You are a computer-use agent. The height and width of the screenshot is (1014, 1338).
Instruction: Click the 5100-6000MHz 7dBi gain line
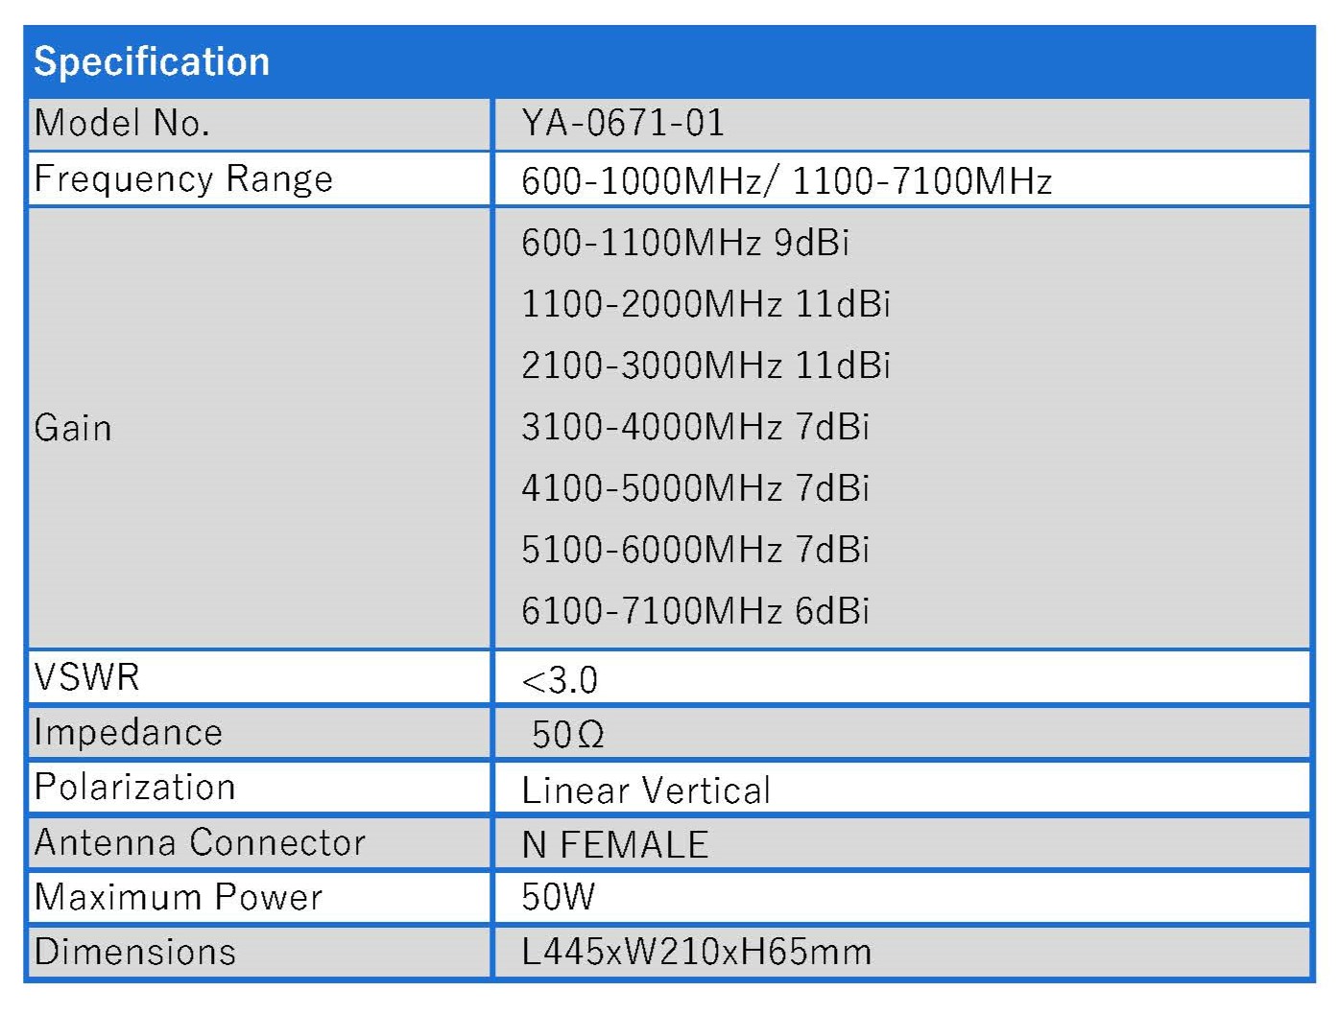click(695, 550)
